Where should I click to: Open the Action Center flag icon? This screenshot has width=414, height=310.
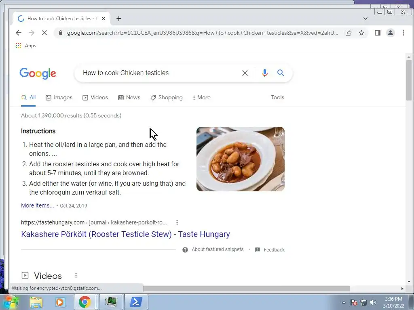click(354, 302)
